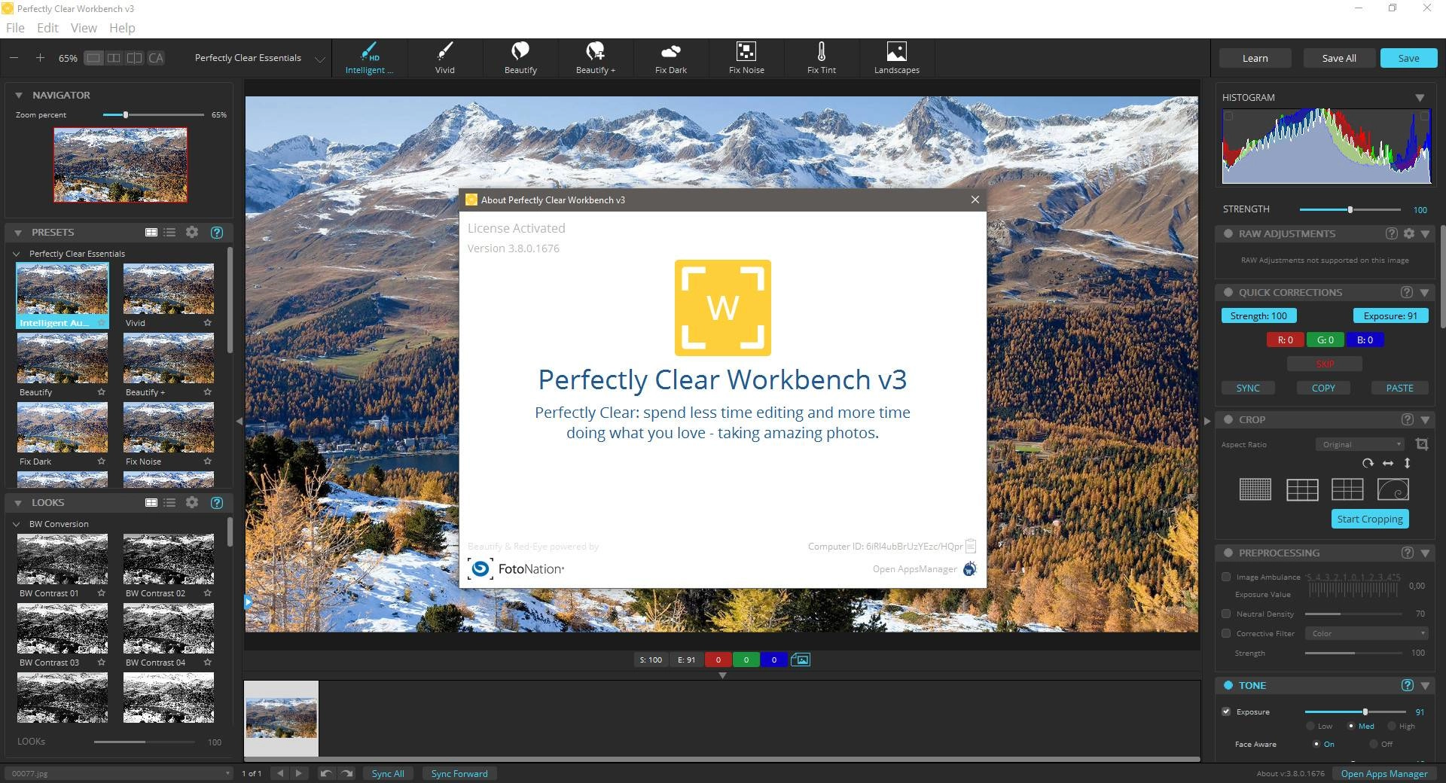Viewport: 1446px width, 783px height.
Task: Go to next image arrow
Action: (x=299, y=773)
